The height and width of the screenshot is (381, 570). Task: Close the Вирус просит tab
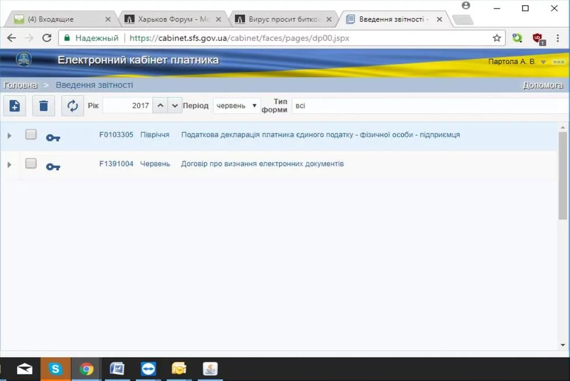pos(329,19)
